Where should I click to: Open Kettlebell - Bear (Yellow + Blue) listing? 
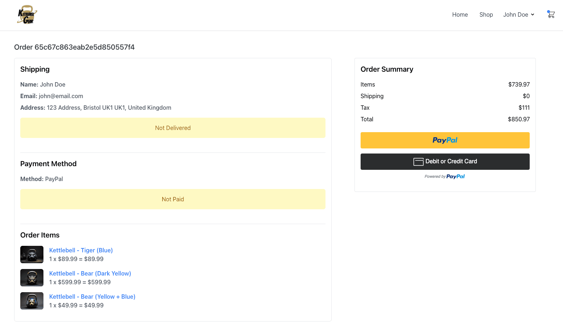click(x=92, y=297)
